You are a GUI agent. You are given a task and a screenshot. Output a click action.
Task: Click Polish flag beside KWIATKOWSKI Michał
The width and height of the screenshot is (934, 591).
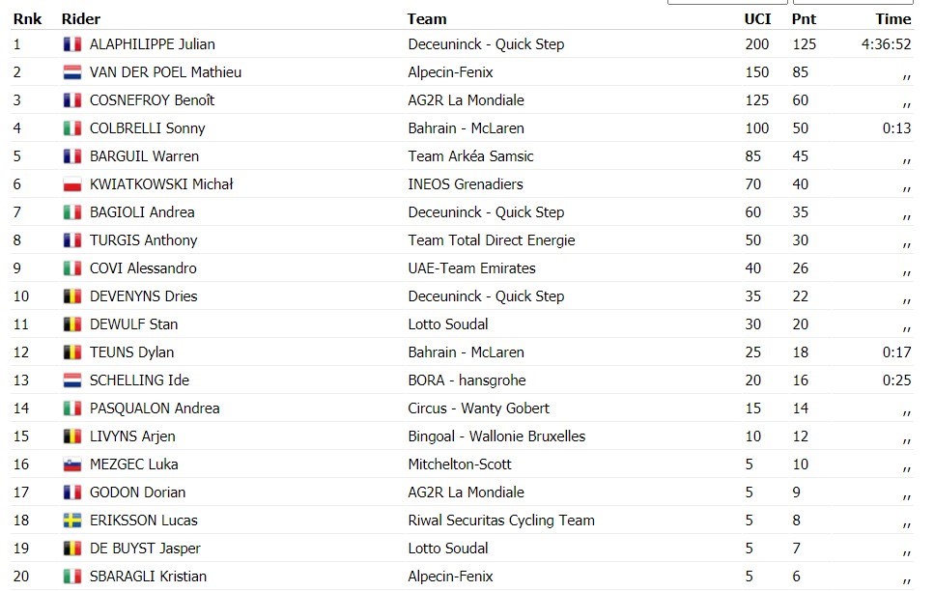pos(72,184)
